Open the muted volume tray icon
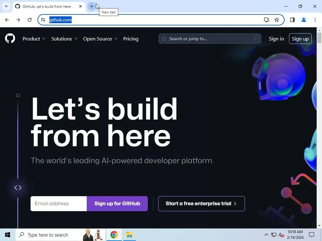The height and width of the screenshot is (241, 322). pos(281,235)
